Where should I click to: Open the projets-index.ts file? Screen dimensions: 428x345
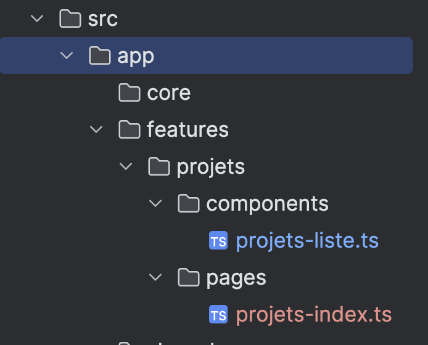coord(313,315)
